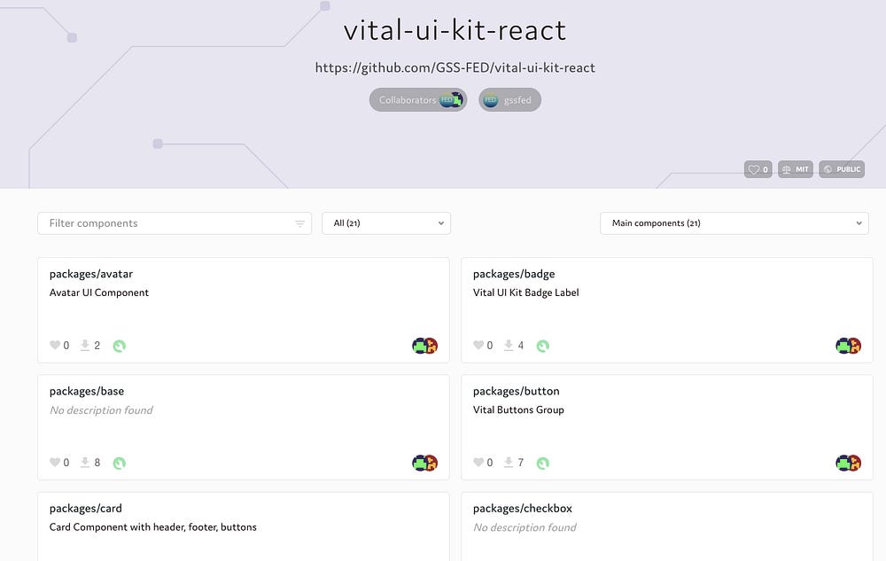The image size is (886, 561).
Task: Like packages/button using its heart icon
Action: [478, 462]
